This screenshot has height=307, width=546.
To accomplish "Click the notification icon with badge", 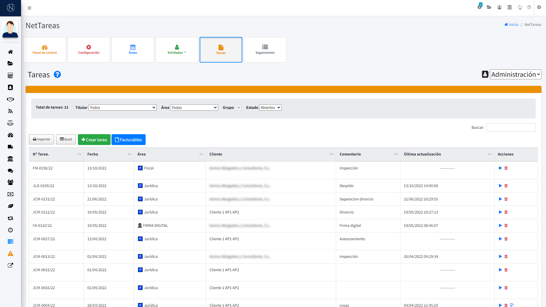I will (x=479, y=7).
